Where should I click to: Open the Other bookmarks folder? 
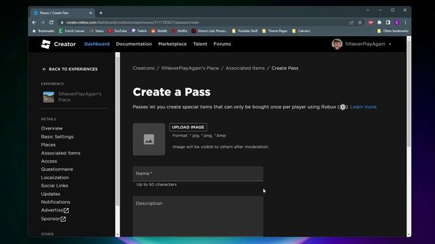pyautogui.click(x=393, y=31)
